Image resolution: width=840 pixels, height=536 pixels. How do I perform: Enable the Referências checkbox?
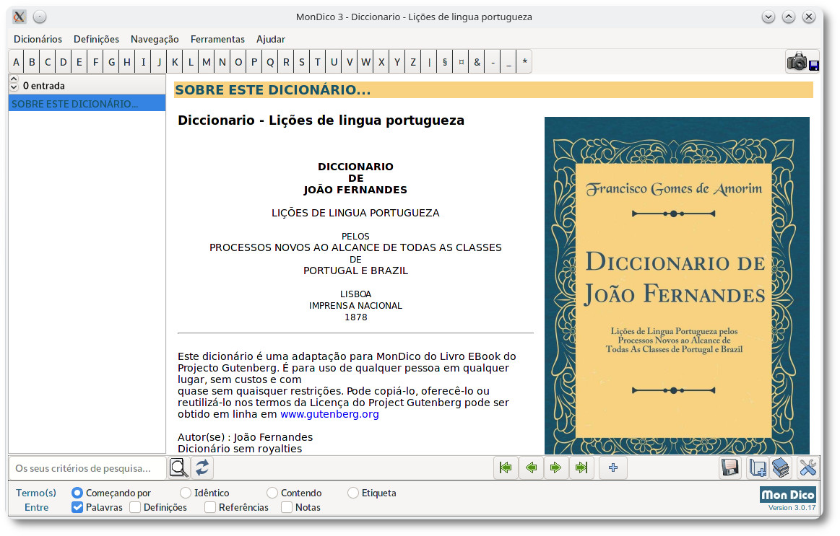[x=210, y=507]
